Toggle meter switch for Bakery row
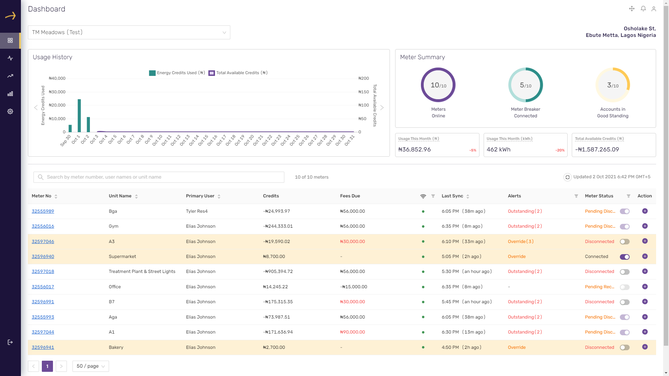 coord(625,347)
